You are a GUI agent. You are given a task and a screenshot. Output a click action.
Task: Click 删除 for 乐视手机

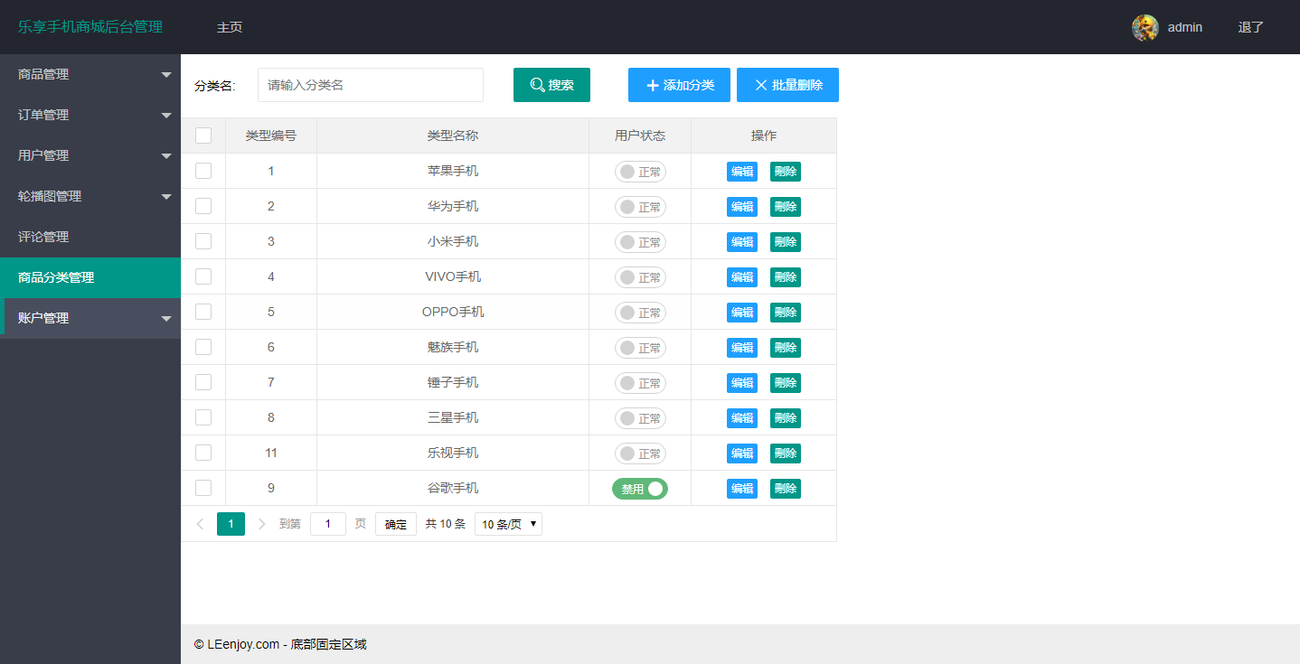pos(786,454)
